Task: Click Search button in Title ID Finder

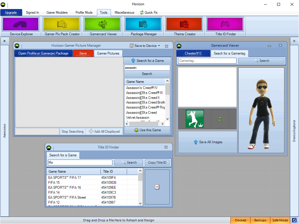Action: tap(129, 163)
